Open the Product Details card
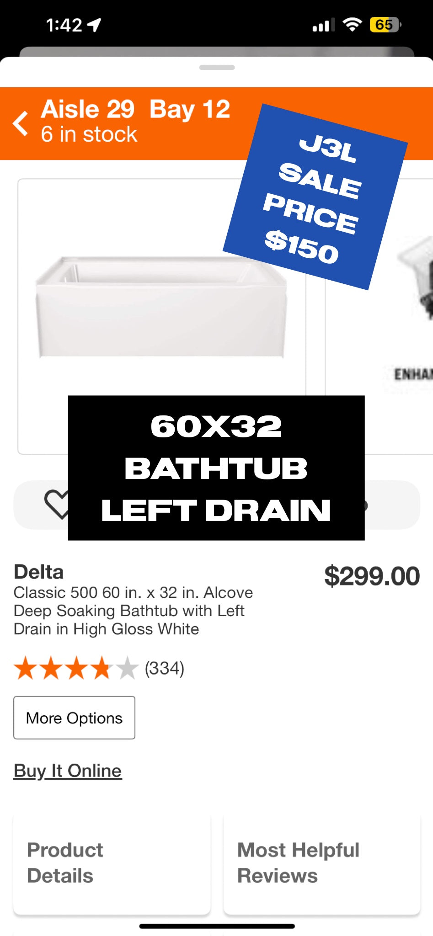This screenshot has width=433, height=936. [x=112, y=864]
